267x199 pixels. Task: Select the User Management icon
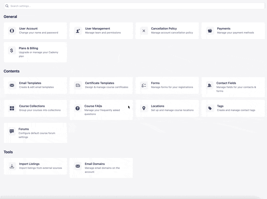pos(78,30)
